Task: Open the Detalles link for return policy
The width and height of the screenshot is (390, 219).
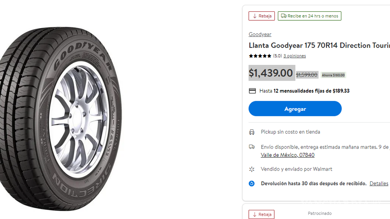Action: coord(379,184)
